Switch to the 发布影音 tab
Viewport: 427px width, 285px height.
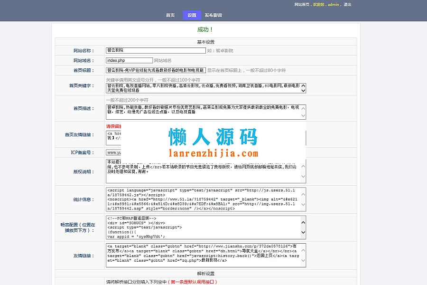tap(213, 15)
